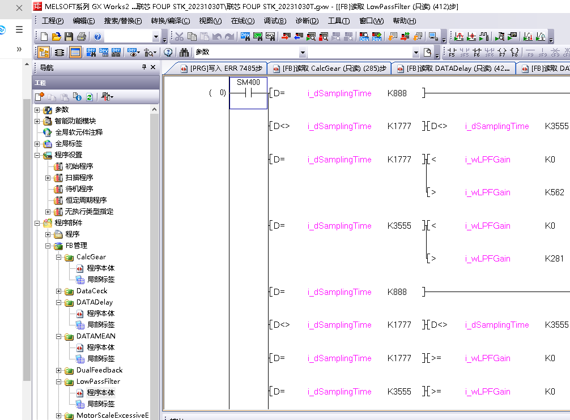Click the help question mark icon
570x420 pixels.
point(97,37)
